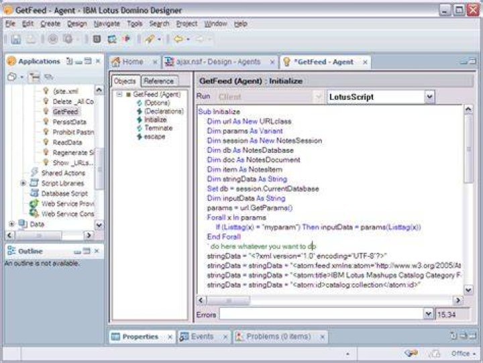Click the 'Dim params As Variant' code line
This screenshot has width=483, height=363.
point(245,131)
